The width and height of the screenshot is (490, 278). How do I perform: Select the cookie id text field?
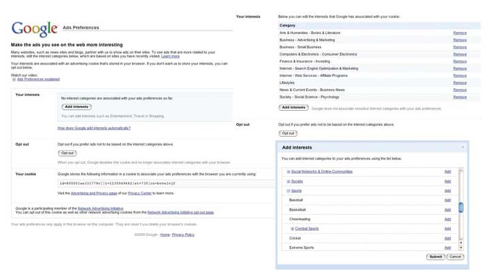pos(165,183)
